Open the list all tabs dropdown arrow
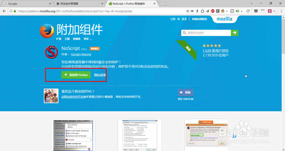 click(252, 4)
